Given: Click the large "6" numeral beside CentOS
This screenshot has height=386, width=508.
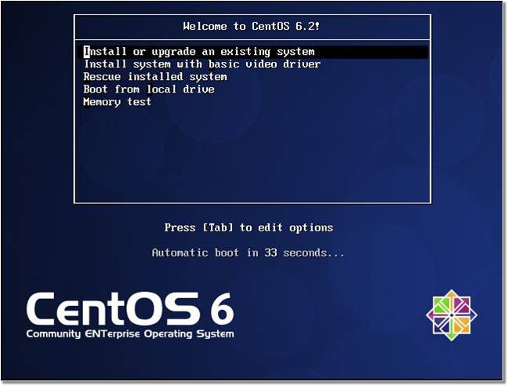Looking at the screenshot, I should coord(220,309).
